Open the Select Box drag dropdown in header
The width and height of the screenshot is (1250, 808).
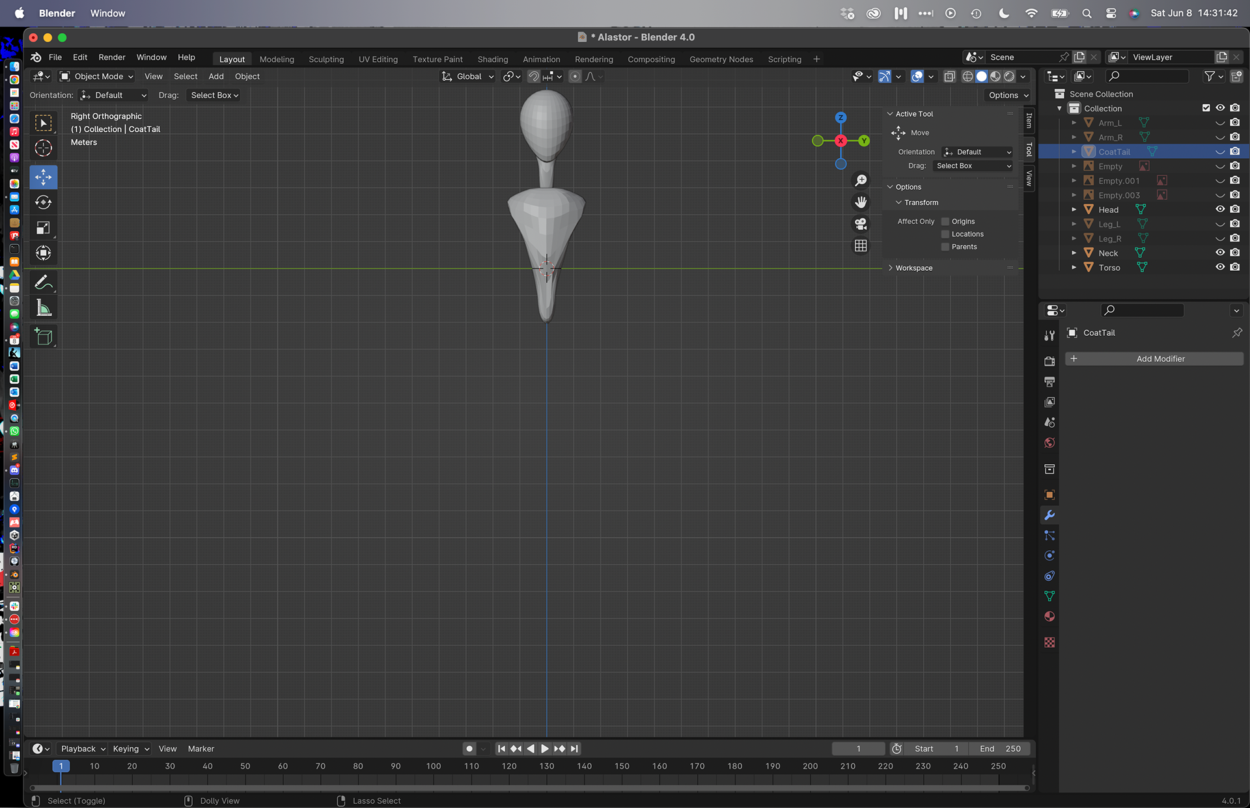click(214, 95)
